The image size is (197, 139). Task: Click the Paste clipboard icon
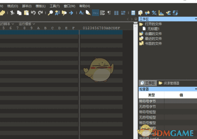tap(26, 13)
